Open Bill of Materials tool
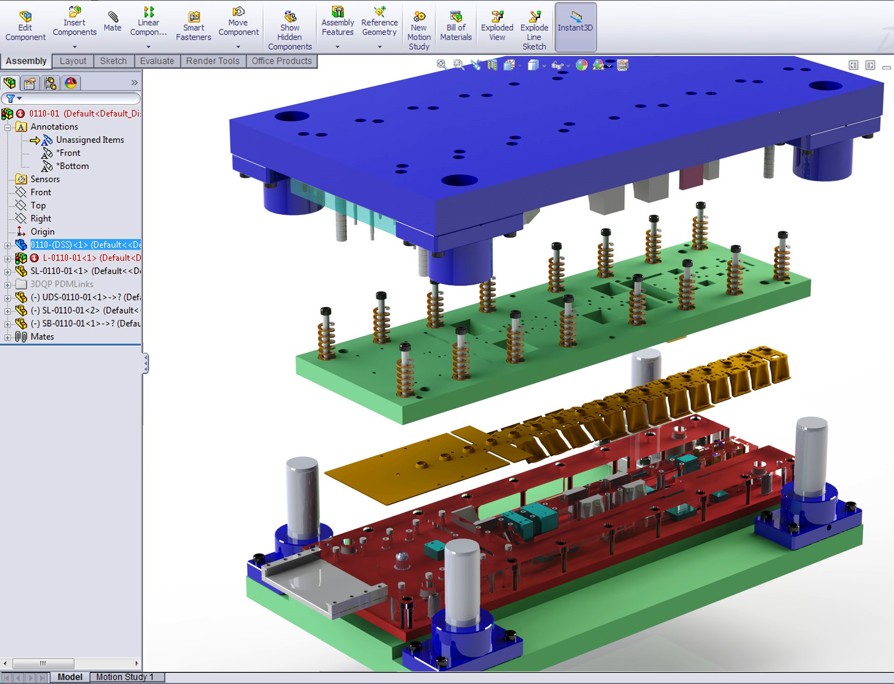The width and height of the screenshot is (894, 684). pyautogui.click(x=456, y=26)
